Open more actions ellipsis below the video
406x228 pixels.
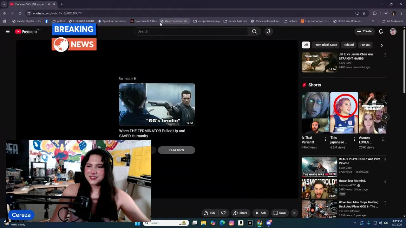coord(294,213)
